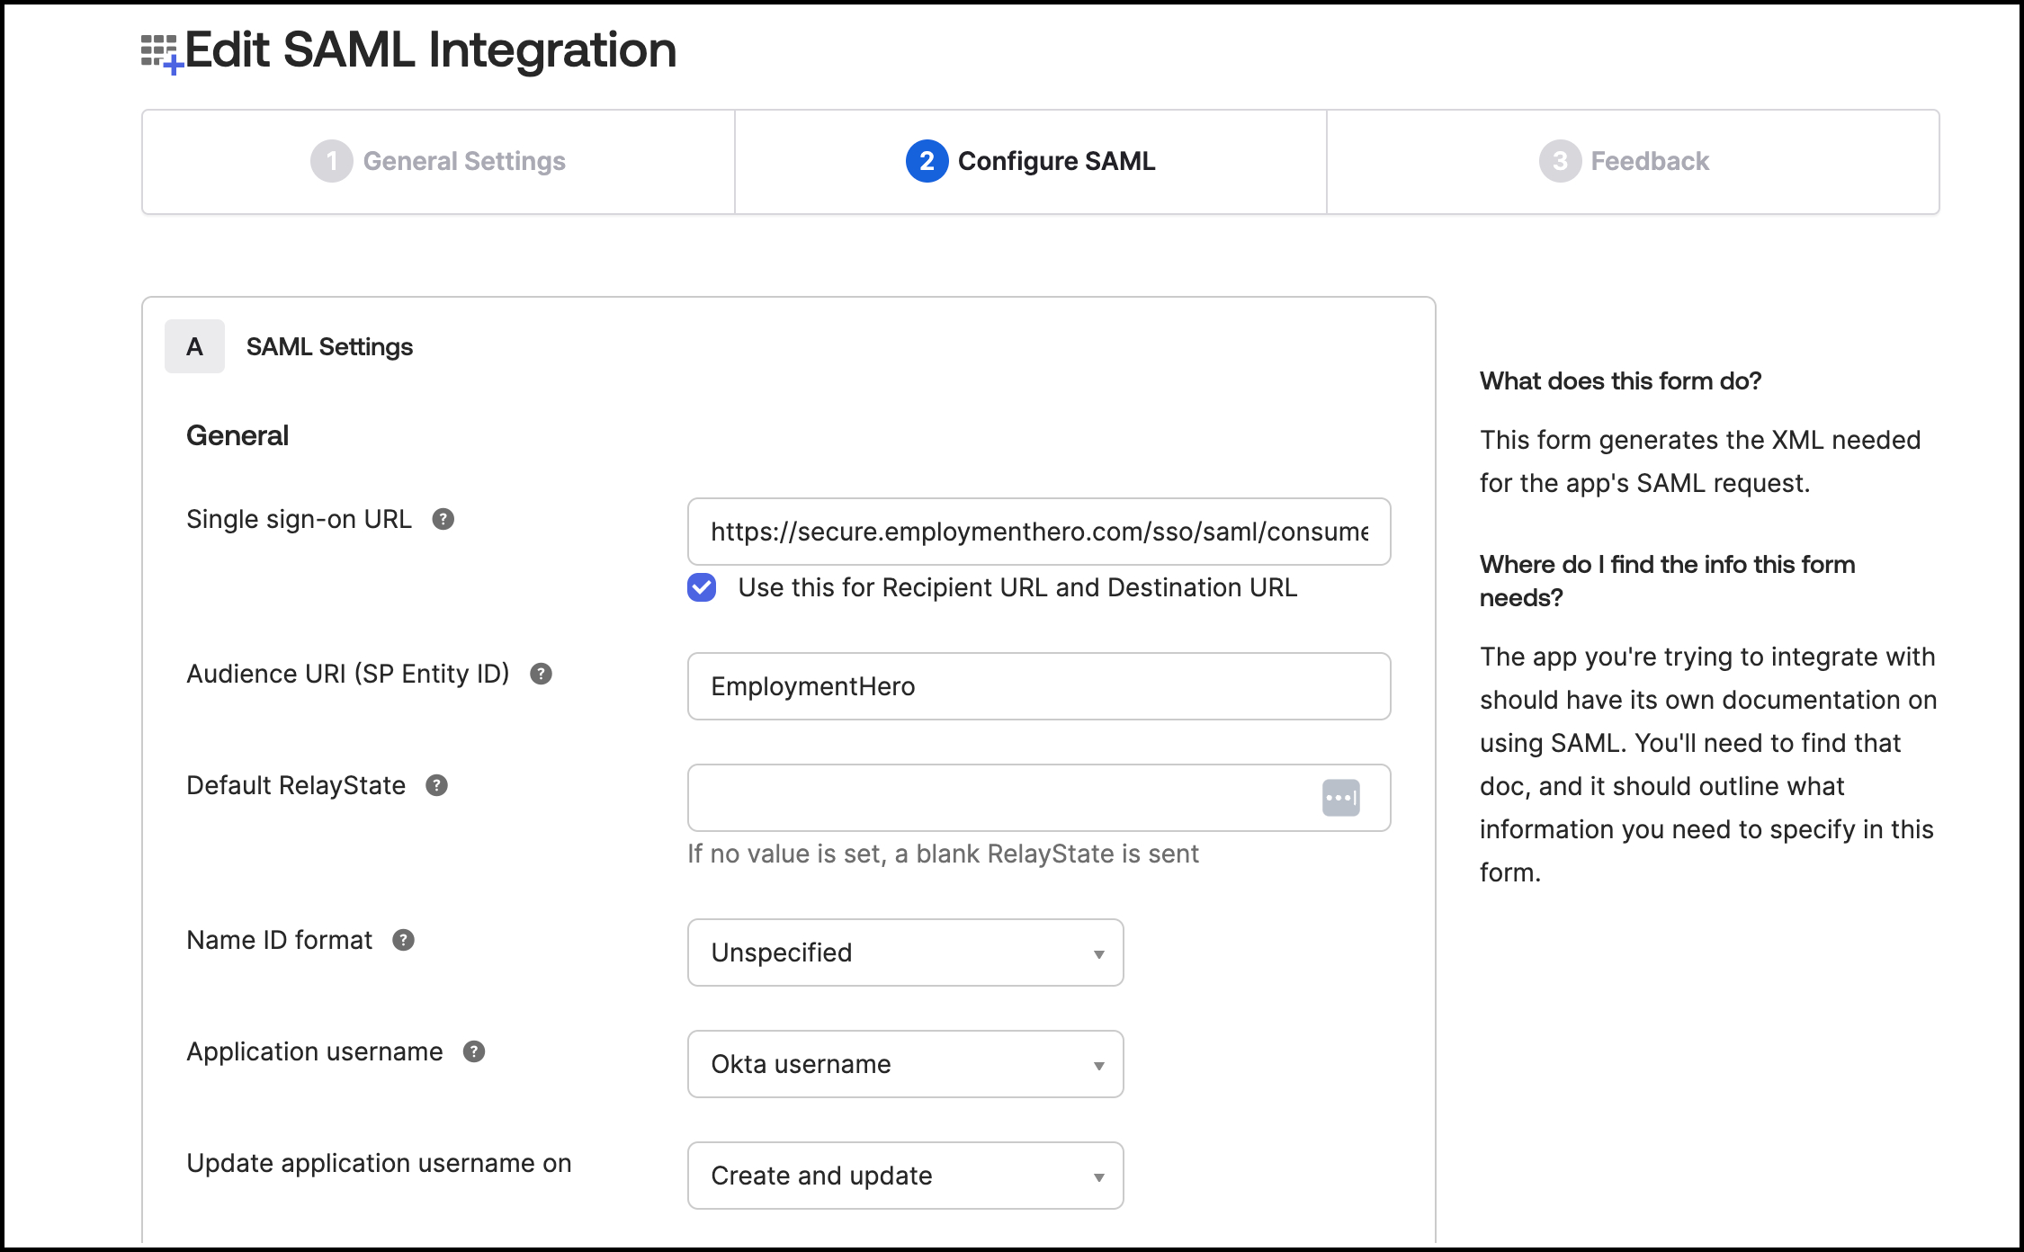2024x1252 pixels.
Task: Click the Single sign-on URL input field
Action: (x=1038, y=532)
